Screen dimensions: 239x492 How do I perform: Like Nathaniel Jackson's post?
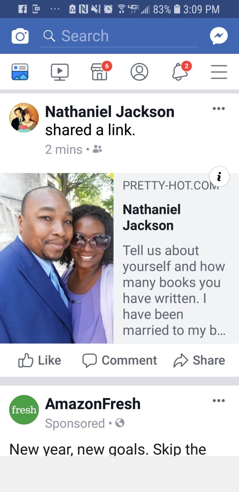[x=40, y=361]
